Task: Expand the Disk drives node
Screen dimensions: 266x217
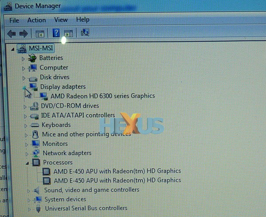Action: (24, 78)
